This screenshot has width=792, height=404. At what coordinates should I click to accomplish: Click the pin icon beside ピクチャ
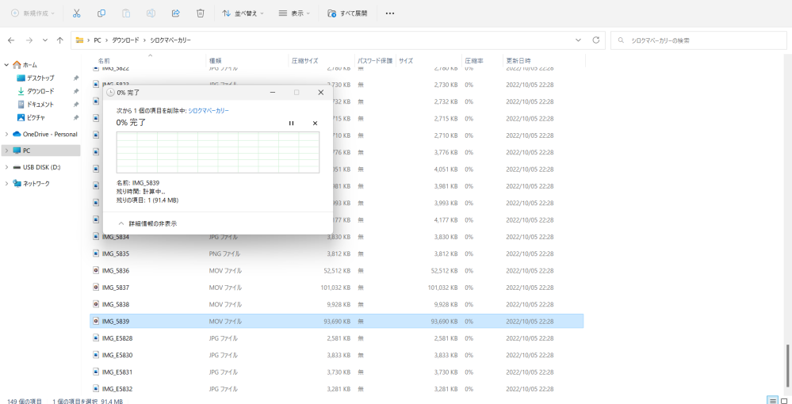point(76,118)
